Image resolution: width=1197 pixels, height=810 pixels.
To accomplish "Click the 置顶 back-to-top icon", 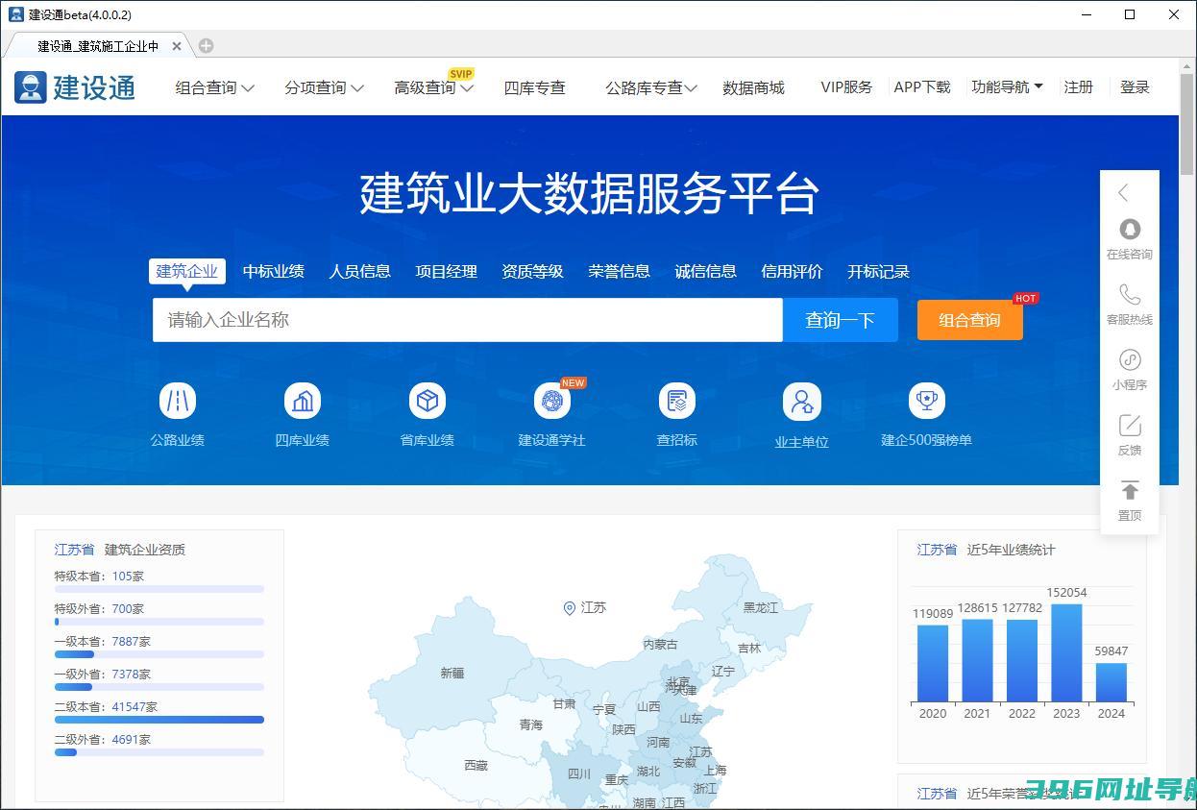I will click(x=1130, y=490).
